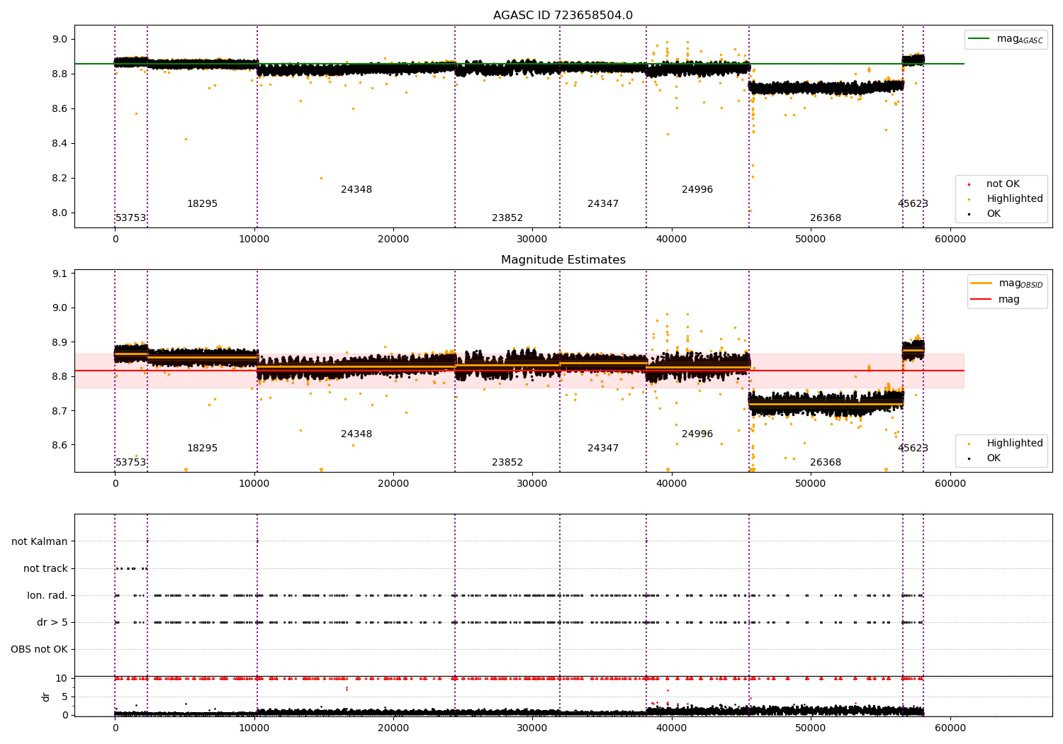Image resolution: width=1063 pixels, height=744 pixels.
Task: Click x-tick 60000 below the dr plot
Action: 950,728
